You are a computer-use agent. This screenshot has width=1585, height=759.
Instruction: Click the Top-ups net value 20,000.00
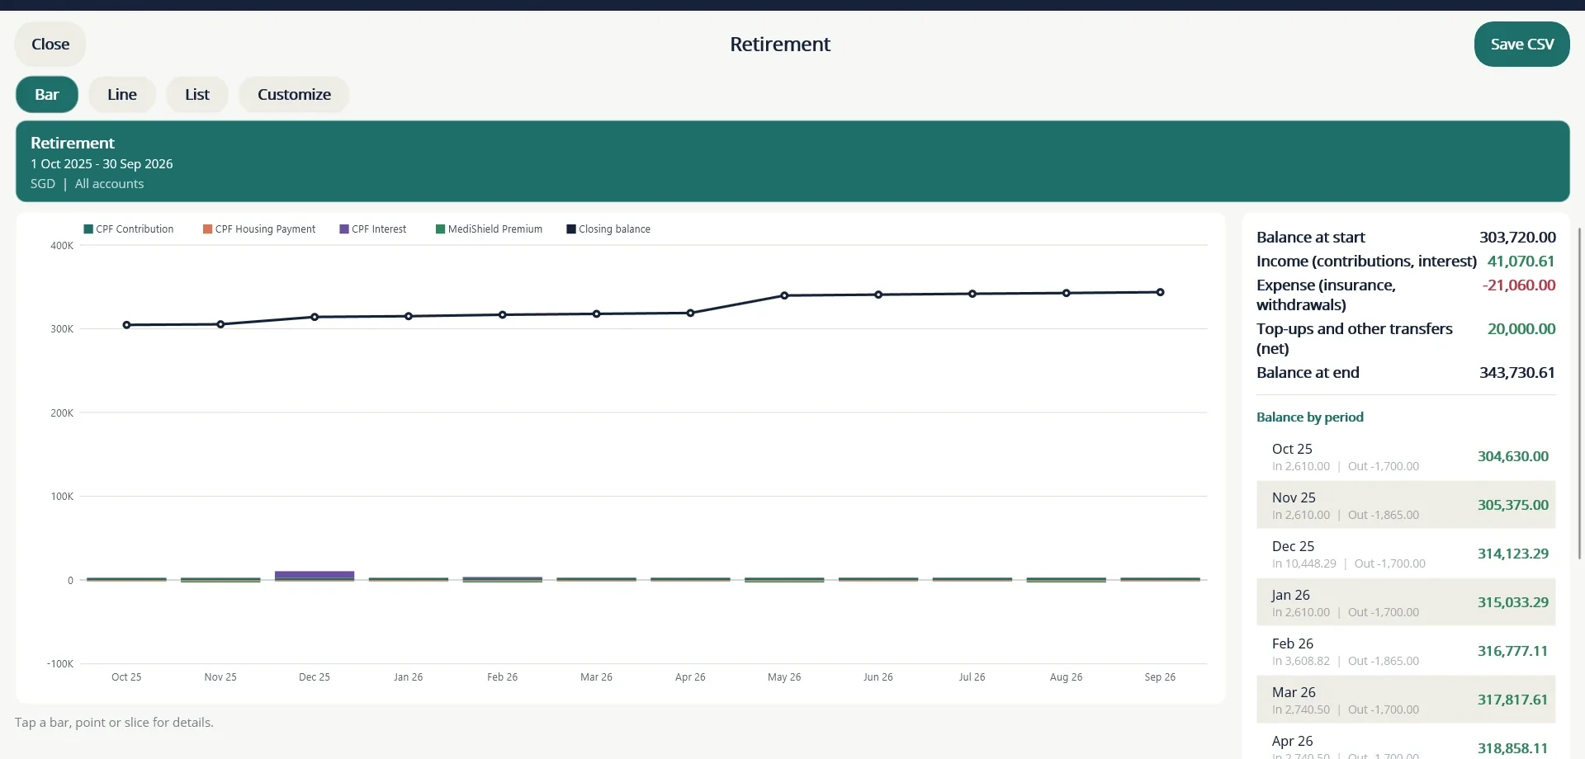1521,329
